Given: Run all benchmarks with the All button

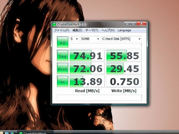Looking at the screenshot, I should [63, 42].
